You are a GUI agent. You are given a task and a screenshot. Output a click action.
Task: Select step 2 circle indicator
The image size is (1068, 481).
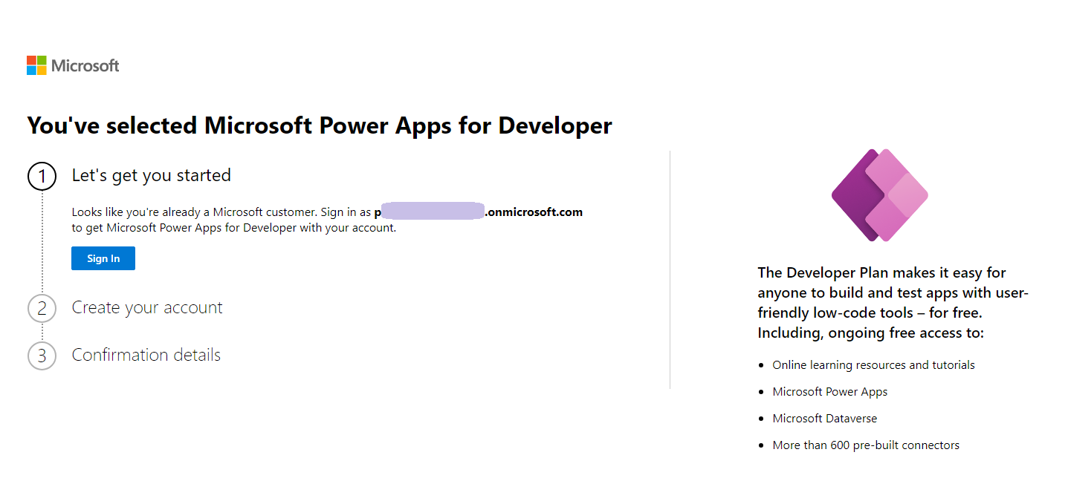pyautogui.click(x=42, y=309)
